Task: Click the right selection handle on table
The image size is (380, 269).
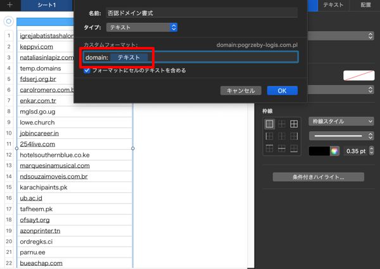Action: point(133,148)
